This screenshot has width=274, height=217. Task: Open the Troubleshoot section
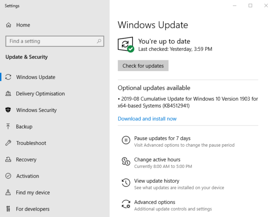(31, 143)
